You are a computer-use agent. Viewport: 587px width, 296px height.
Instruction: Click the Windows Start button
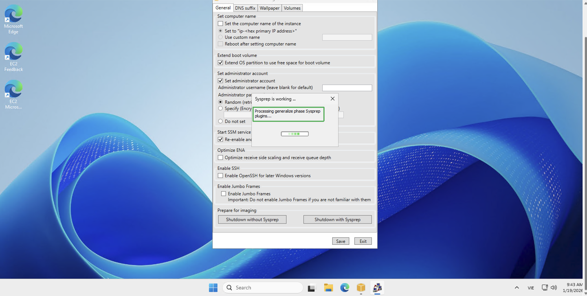[x=213, y=287]
